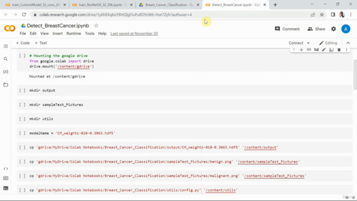Close the Detect_BreastCancer.ipynb browser tab
357x201 pixels.
click(264, 5)
